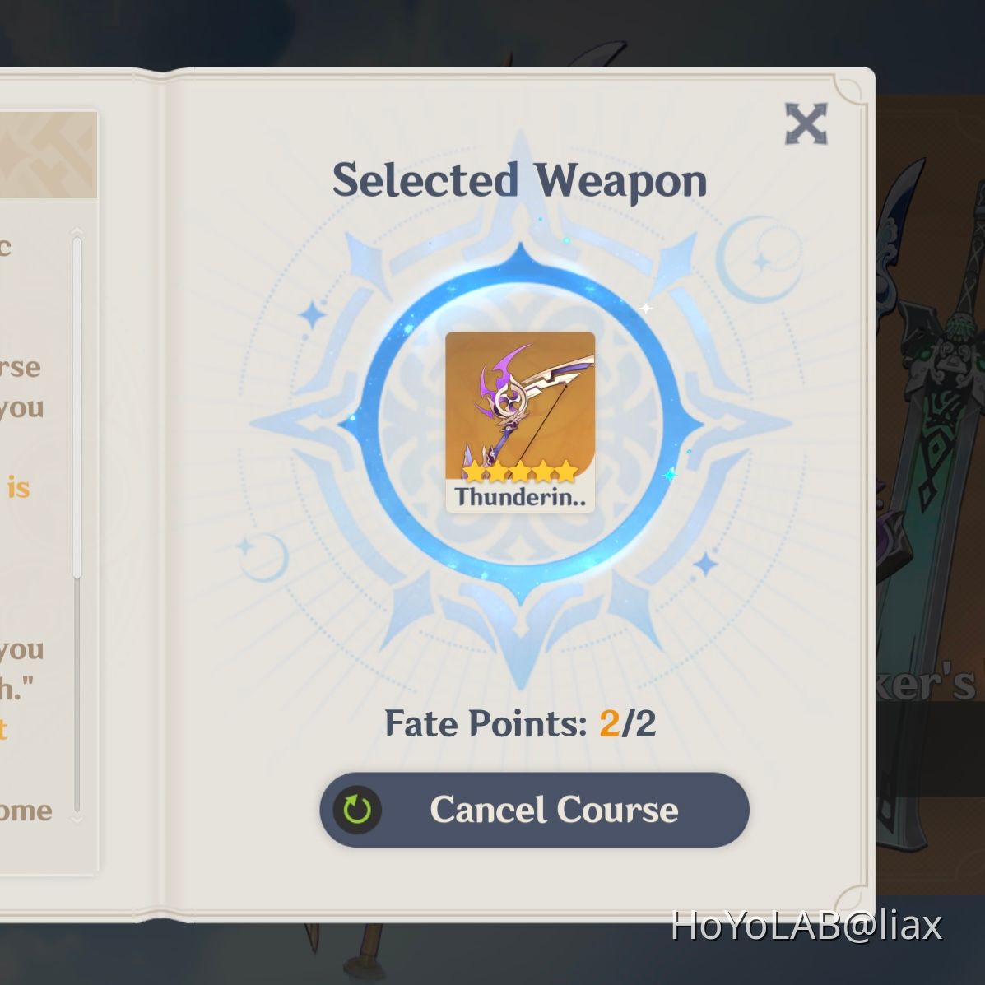Click the scrollbar down arrow on left panel
Image resolution: width=985 pixels, height=985 pixels.
[x=77, y=819]
